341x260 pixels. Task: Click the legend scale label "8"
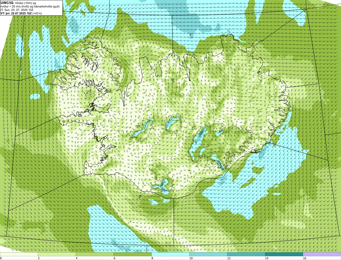[152, 258]
